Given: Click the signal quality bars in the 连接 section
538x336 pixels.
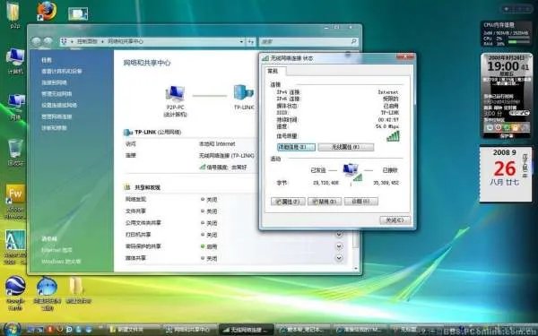Looking at the screenshot, I should tap(393, 136).
